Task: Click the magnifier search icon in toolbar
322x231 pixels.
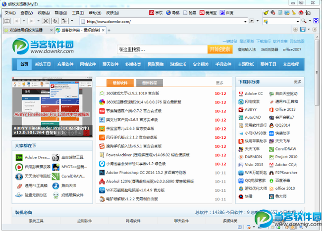Action: click(x=304, y=21)
